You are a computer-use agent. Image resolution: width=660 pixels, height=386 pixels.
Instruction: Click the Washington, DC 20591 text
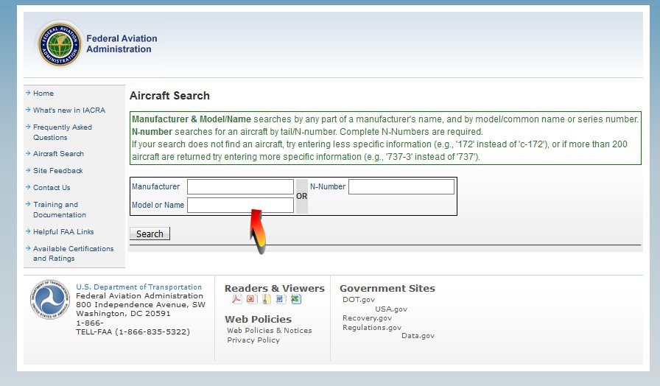pyautogui.click(x=123, y=314)
